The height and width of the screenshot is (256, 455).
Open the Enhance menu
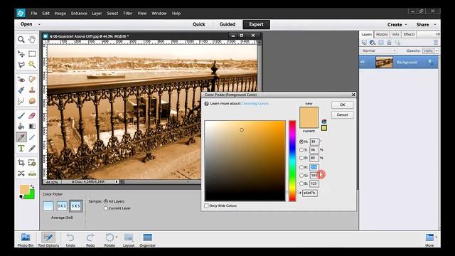[79, 14]
